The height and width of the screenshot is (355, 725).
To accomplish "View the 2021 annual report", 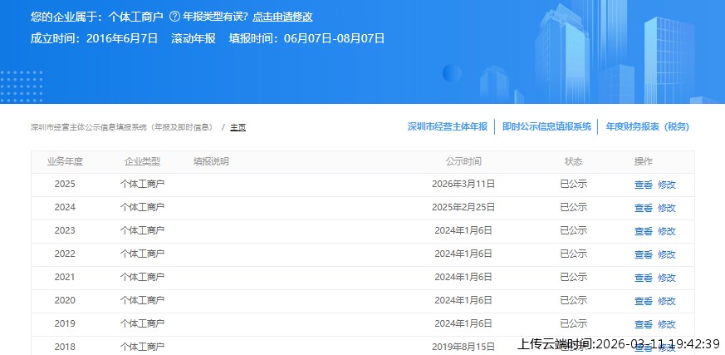I will click(x=643, y=278).
